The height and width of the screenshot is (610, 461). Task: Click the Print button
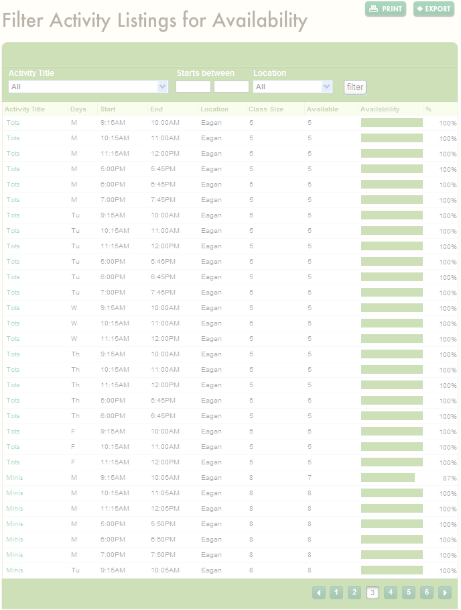click(385, 9)
